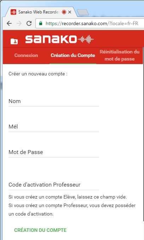Focus the Mél input field
This screenshot has height=240, width=144.
click(x=54, y=127)
